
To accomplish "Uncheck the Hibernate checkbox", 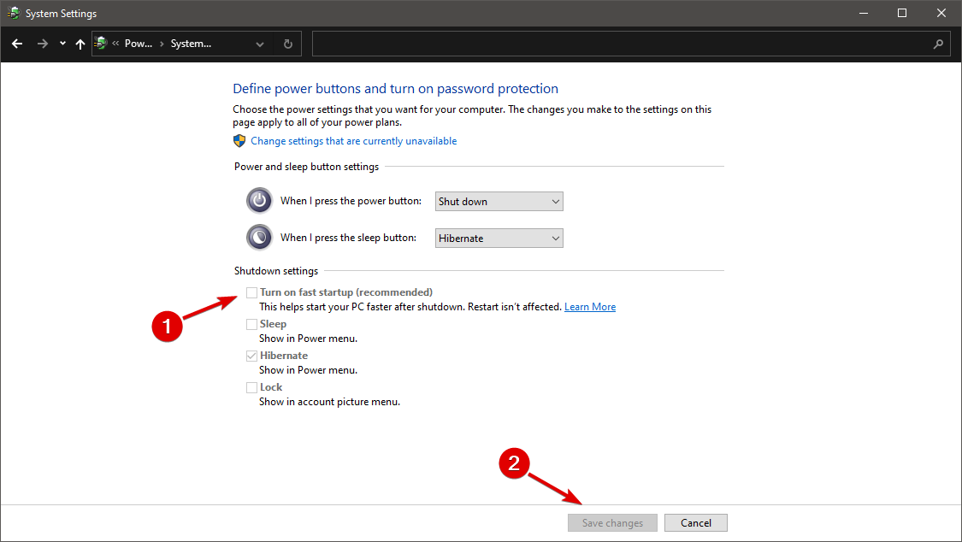I will [x=251, y=356].
